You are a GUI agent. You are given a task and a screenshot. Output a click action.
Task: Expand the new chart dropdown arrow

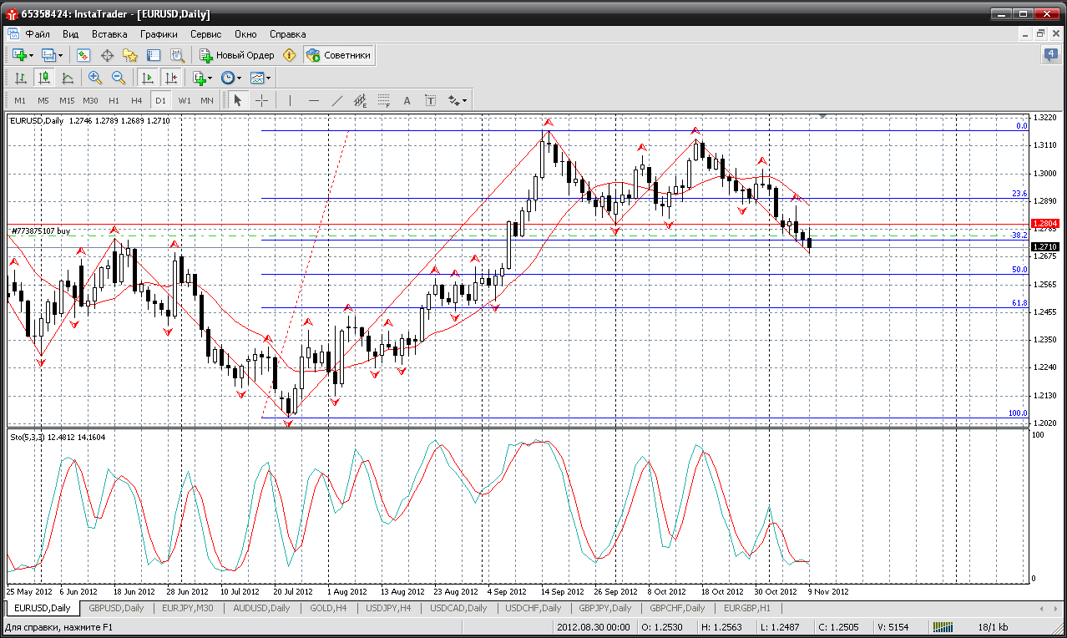point(32,55)
